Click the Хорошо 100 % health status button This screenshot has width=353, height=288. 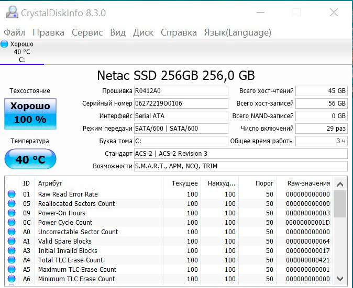(29, 113)
